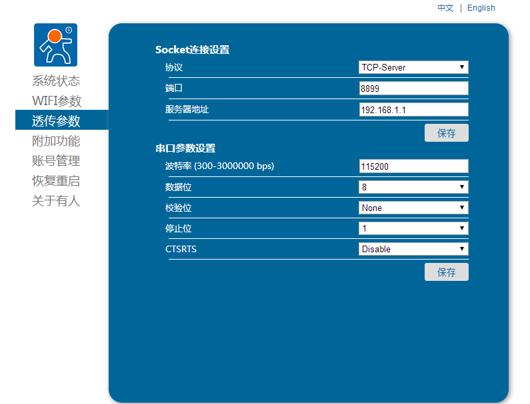Focus the 服务器地址 input field
Screen dimensions: 530x404
[413, 110]
